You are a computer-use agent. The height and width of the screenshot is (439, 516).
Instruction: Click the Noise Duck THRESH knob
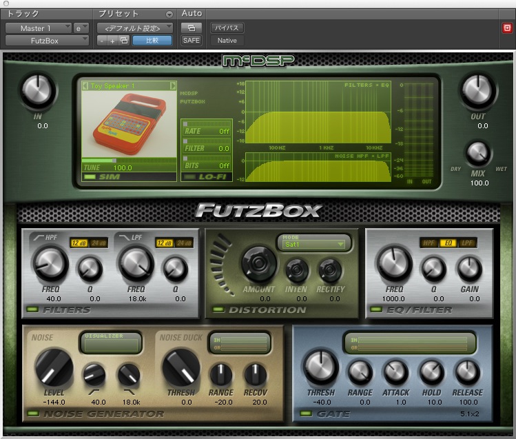(x=181, y=368)
